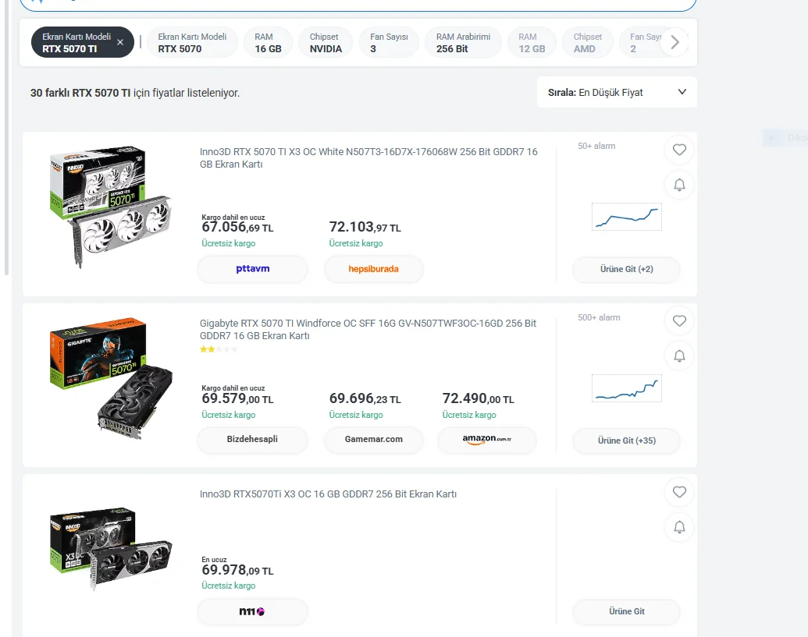
Task: Click heart icon on Inno3D RTX5070Ti X3 OC
Action: [679, 492]
